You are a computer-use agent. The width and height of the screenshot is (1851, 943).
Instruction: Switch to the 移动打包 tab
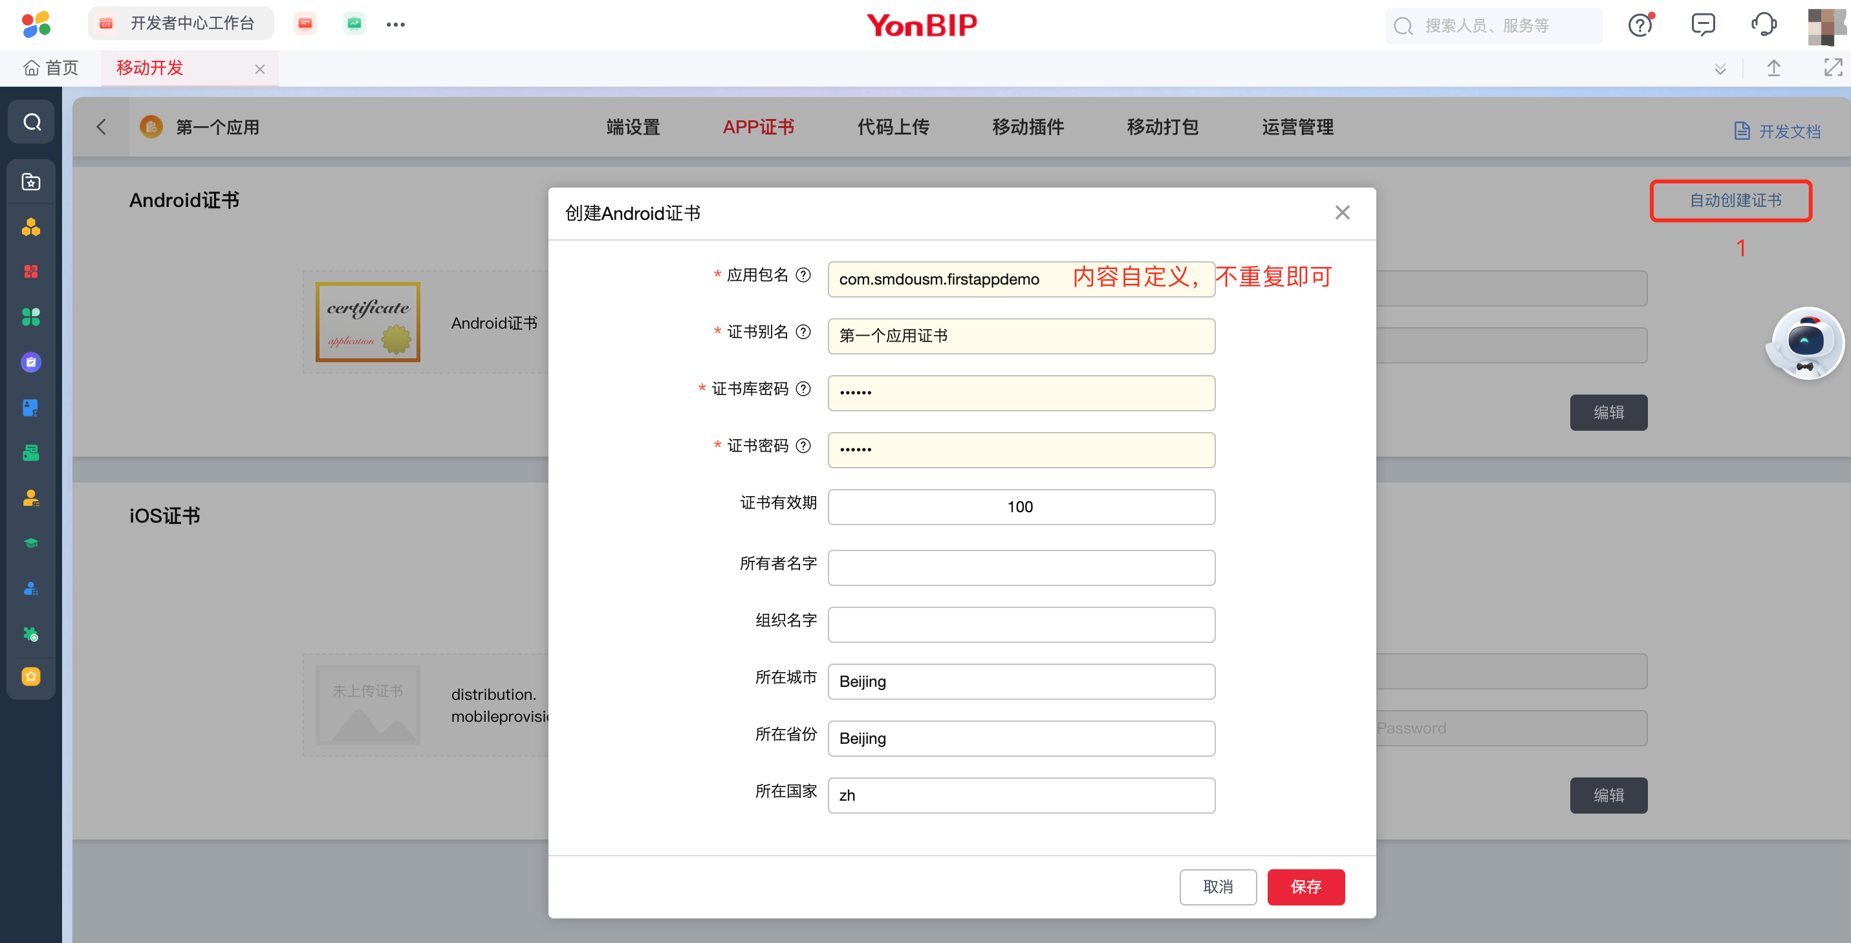[x=1163, y=127]
